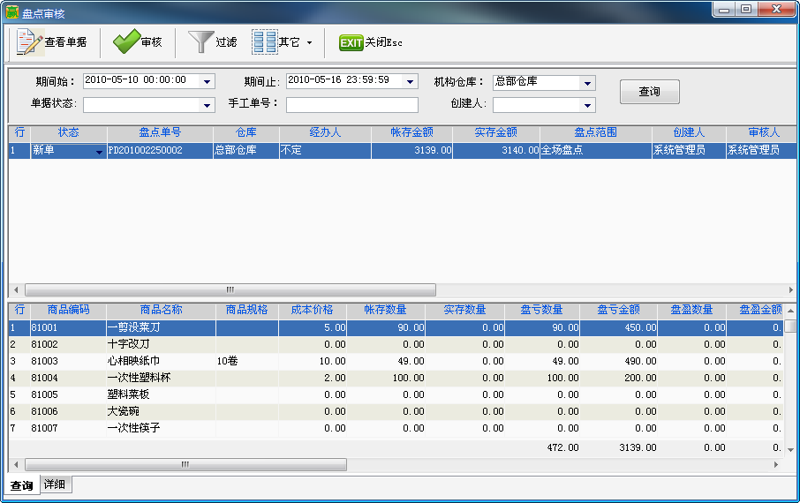Image resolution: width=800 pixels, height=503 pixels.
Task: Click the 过滤 funnel filter icon
Action: tap(202, 41)
